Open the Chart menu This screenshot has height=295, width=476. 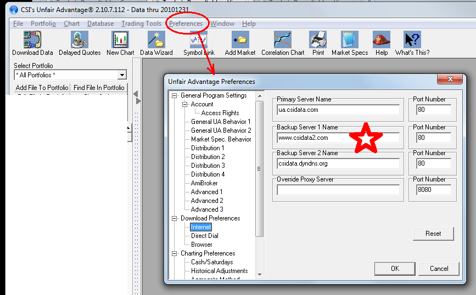click(x=71, y=24)
